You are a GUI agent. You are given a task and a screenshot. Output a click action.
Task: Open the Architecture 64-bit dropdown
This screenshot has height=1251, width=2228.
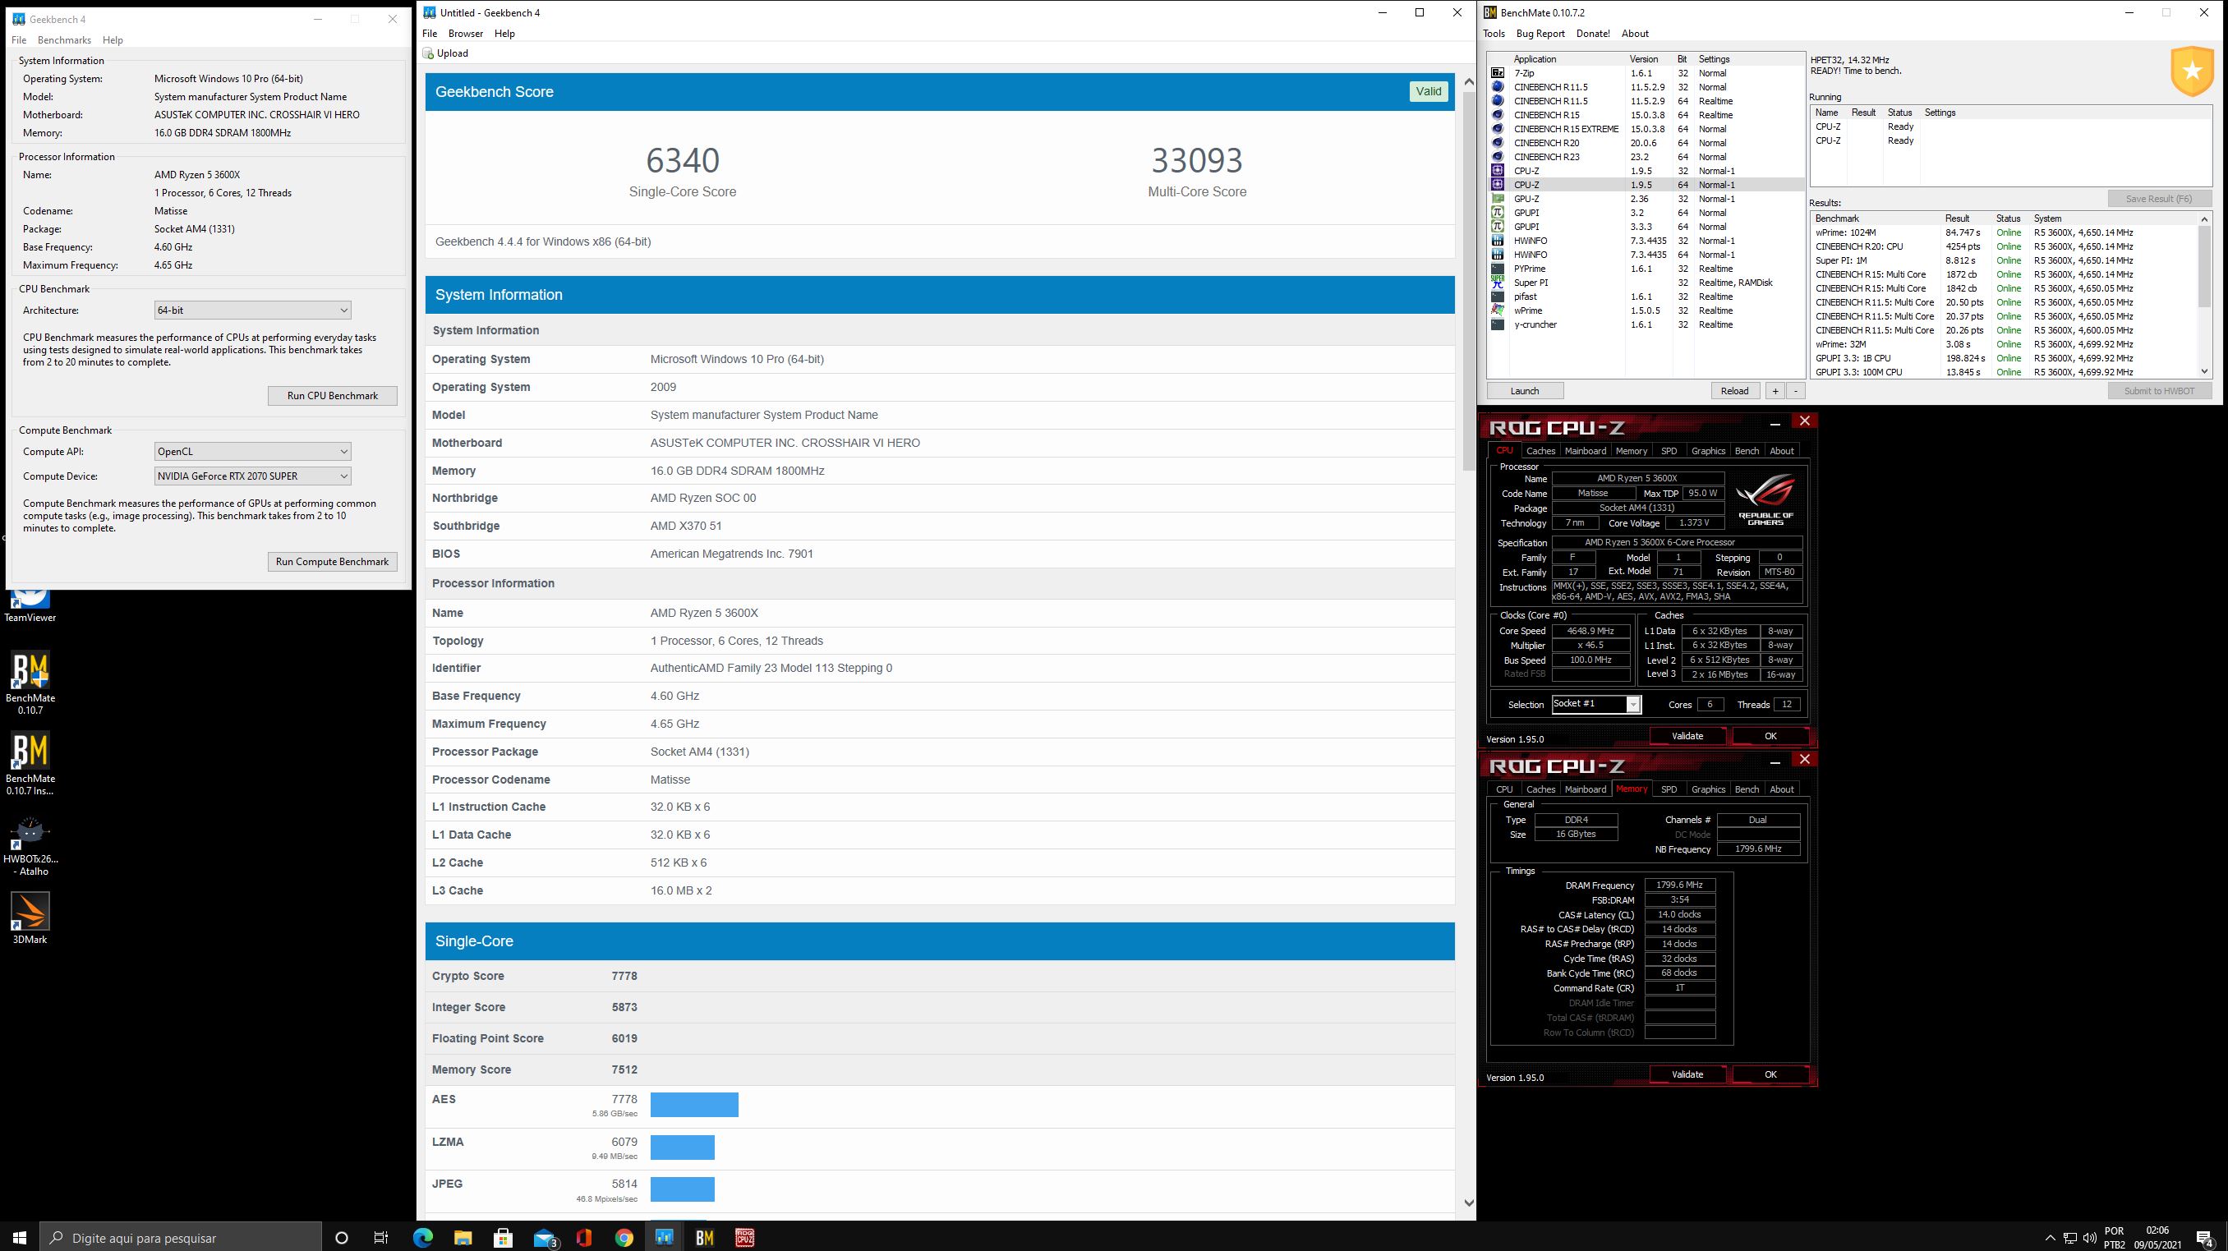pos(252,310)
